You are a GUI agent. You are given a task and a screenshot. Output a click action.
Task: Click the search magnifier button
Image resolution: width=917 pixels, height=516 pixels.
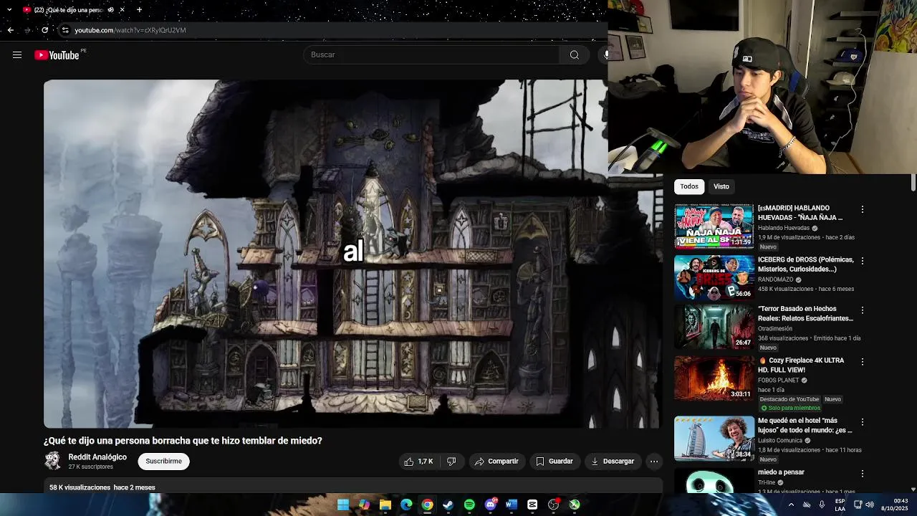[x=575, y=55]
